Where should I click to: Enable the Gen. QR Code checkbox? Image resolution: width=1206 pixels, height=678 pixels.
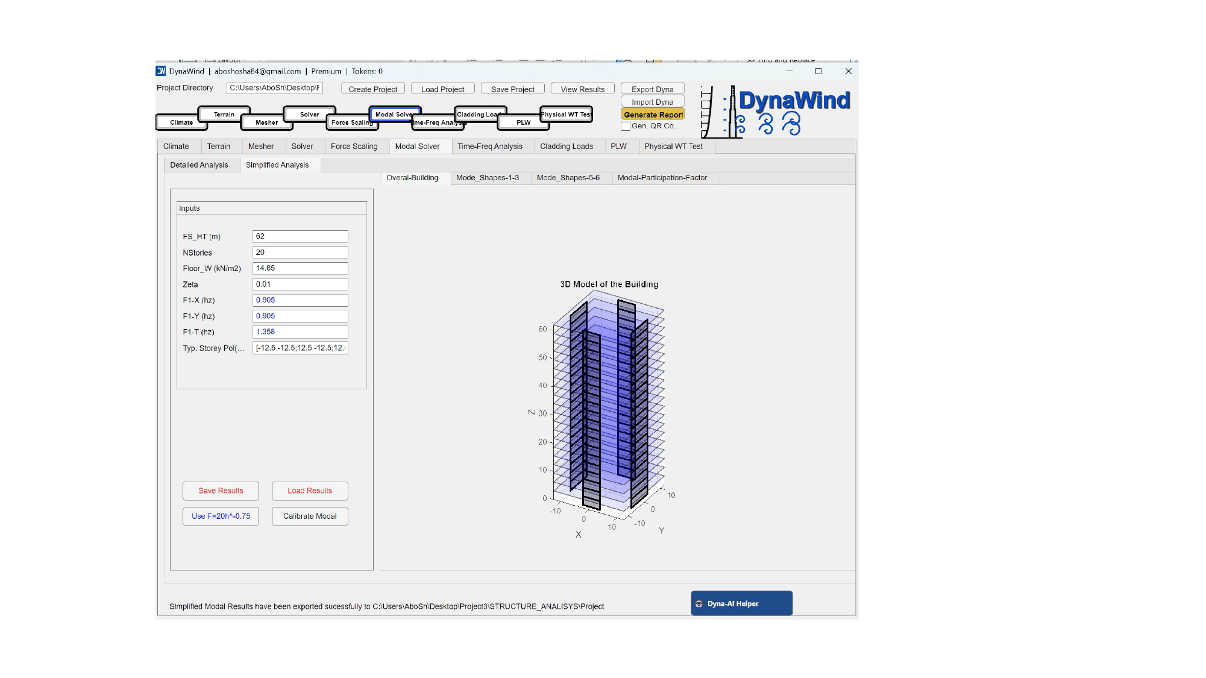point(626,126)
